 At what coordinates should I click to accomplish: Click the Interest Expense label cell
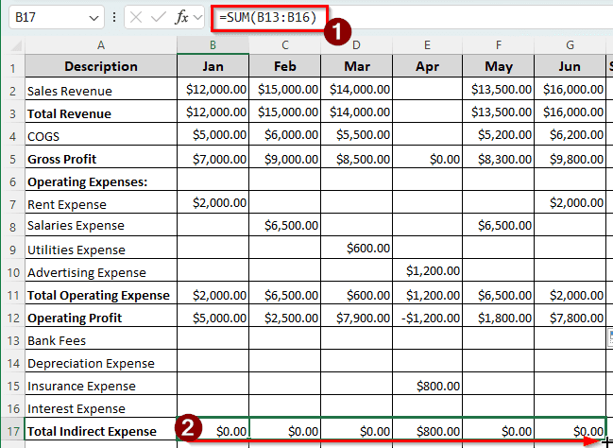click(101, 407)
